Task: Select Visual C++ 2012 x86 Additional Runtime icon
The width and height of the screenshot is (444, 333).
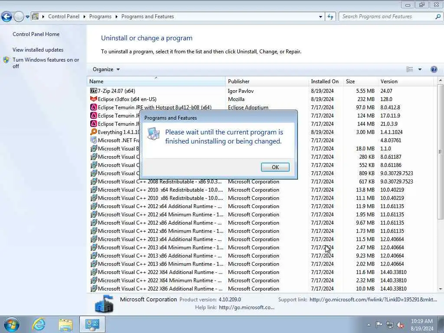Action: [x=94, y=222]
